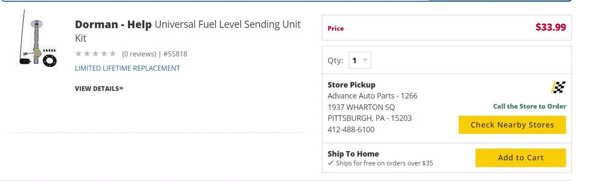This screenshot has width=598, height=181.
Task: Click the $33.99 price
Action: (x=550, y=27)
